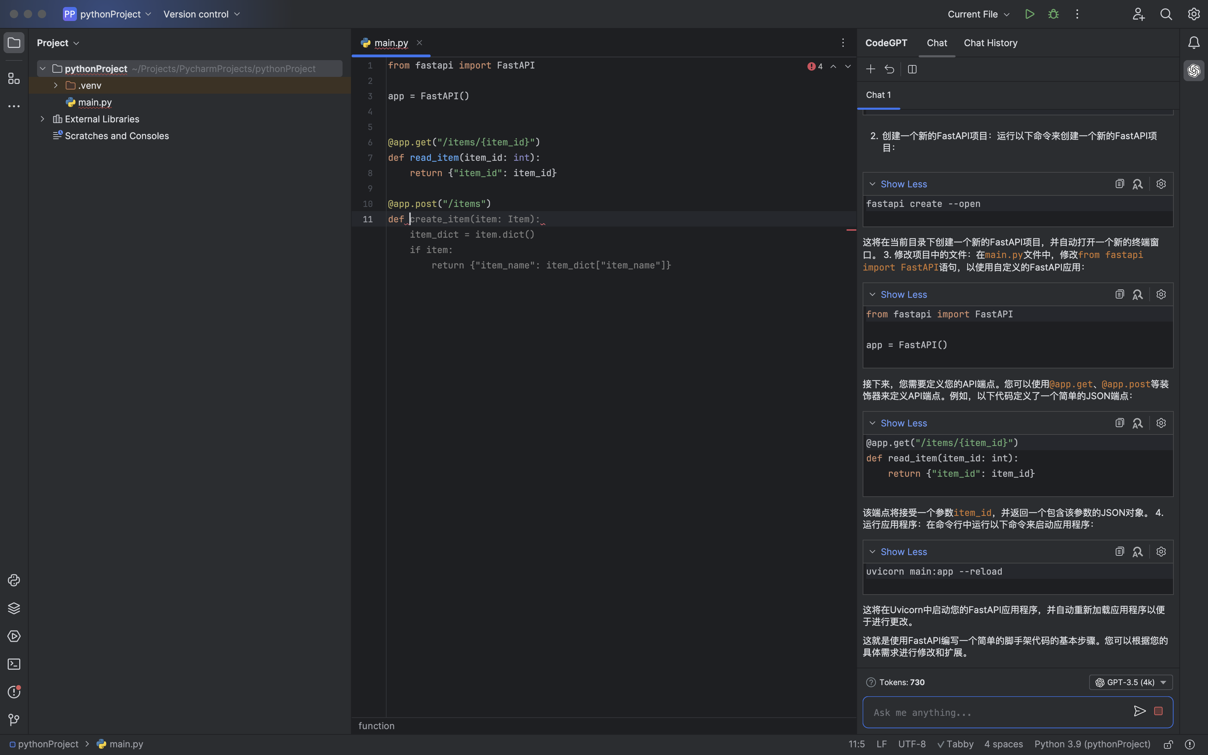Start a new chat with plus icon

tap(871, 69)
